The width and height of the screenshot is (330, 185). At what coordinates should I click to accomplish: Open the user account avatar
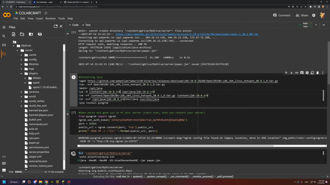pos(322,15)
